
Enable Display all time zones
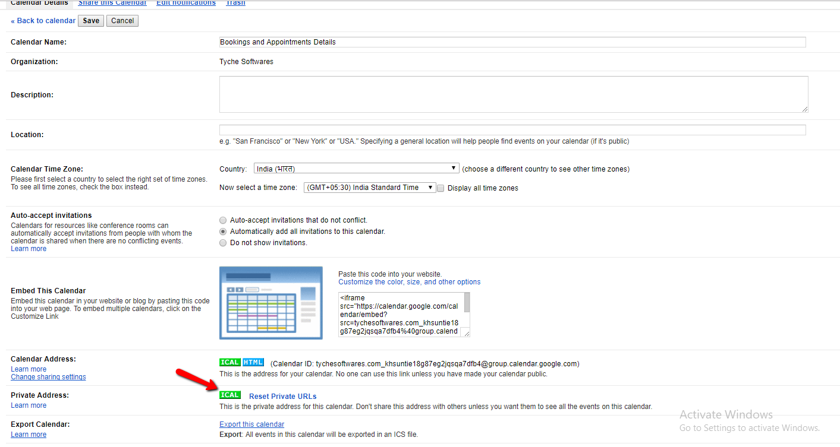pos(440,188)
